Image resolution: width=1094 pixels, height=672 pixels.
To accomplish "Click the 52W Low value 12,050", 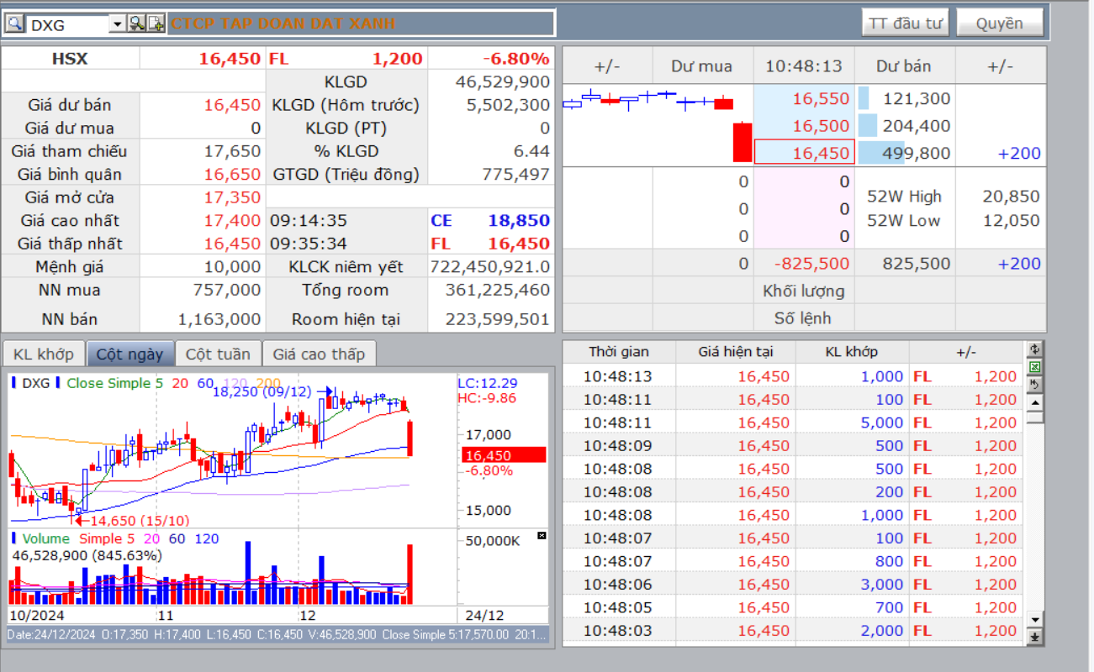I will click(x=1012, y=221).
